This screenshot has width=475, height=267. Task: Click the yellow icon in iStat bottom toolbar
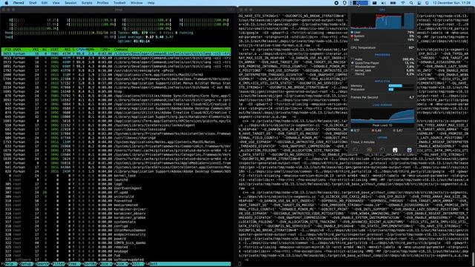pyautogui.click(x=370, y=150)
